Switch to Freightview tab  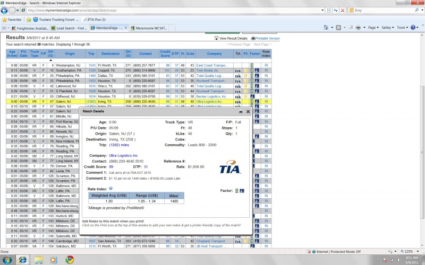point(30,28)
